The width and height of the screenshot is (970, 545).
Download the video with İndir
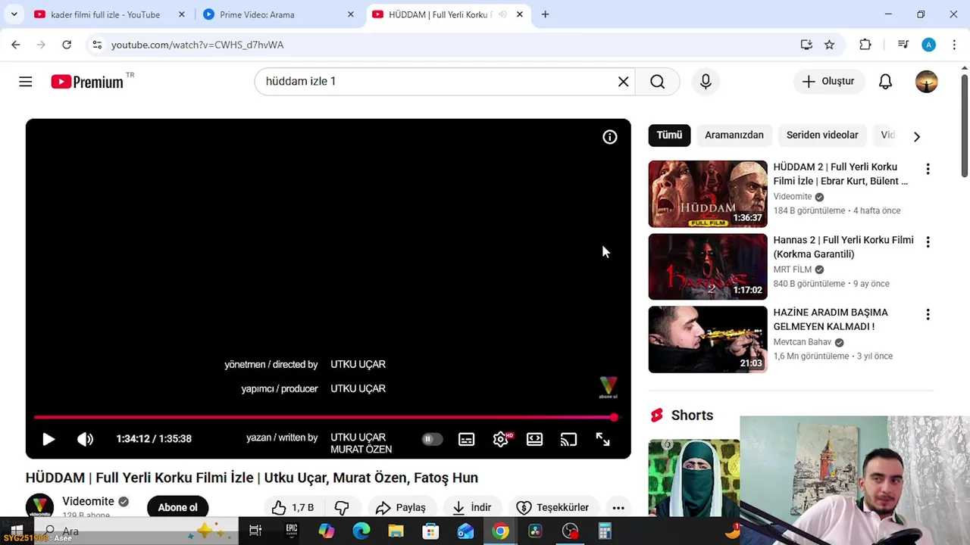point(471,507)
